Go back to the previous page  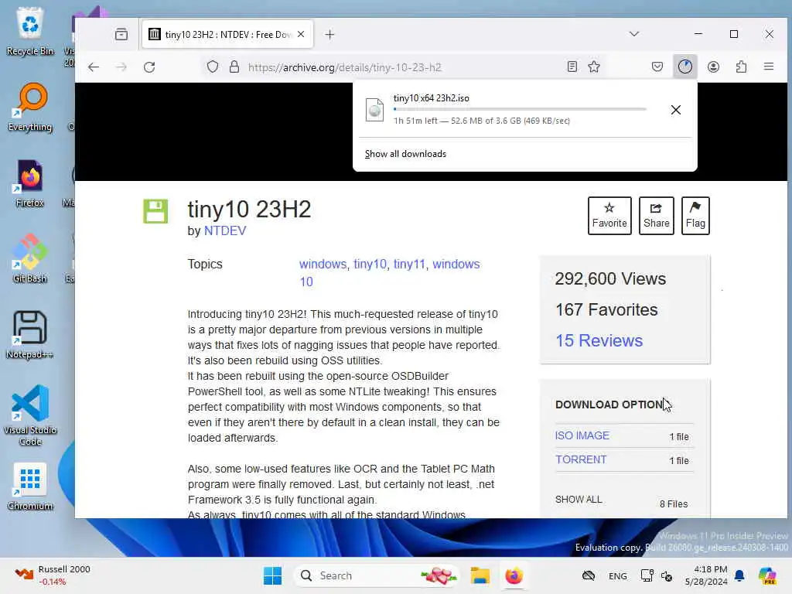tap(94, 67)
